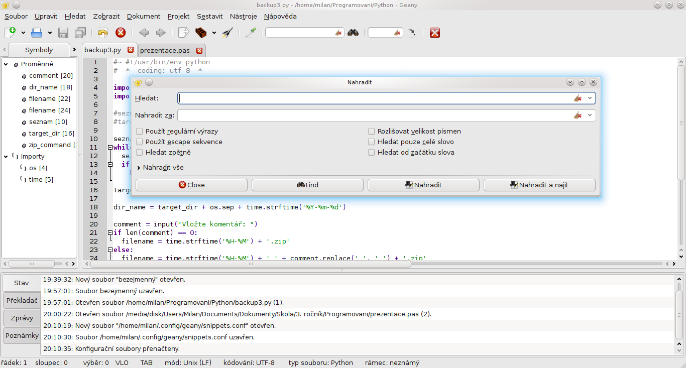Viewport: 686px width, 368px height.
Task: Toggle the fold marker at line 11
Action: (110, 147)
